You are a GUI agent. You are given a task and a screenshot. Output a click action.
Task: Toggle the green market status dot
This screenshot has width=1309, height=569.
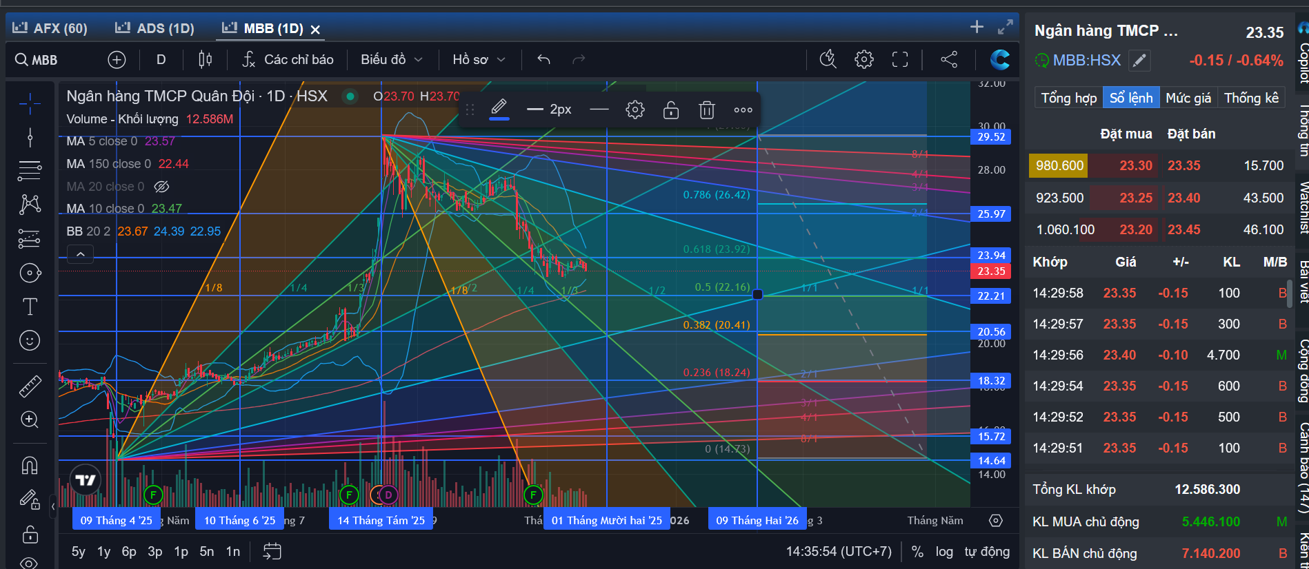coord(350,96)
